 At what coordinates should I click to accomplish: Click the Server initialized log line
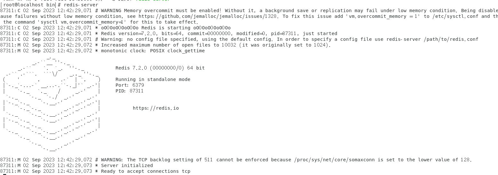(x=76, y=165)
